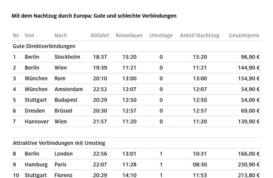Select the Stockholm destination cell

[x=67, y=57]
